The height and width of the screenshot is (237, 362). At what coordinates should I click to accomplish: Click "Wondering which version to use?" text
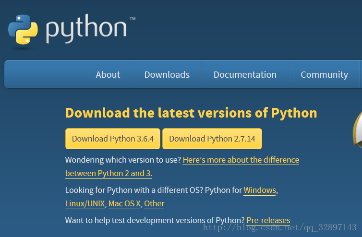(123, 160)
